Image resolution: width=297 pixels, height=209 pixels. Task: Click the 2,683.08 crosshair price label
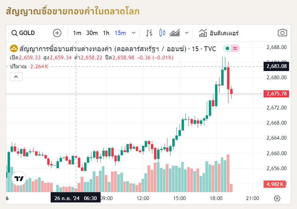pos(276,66)
